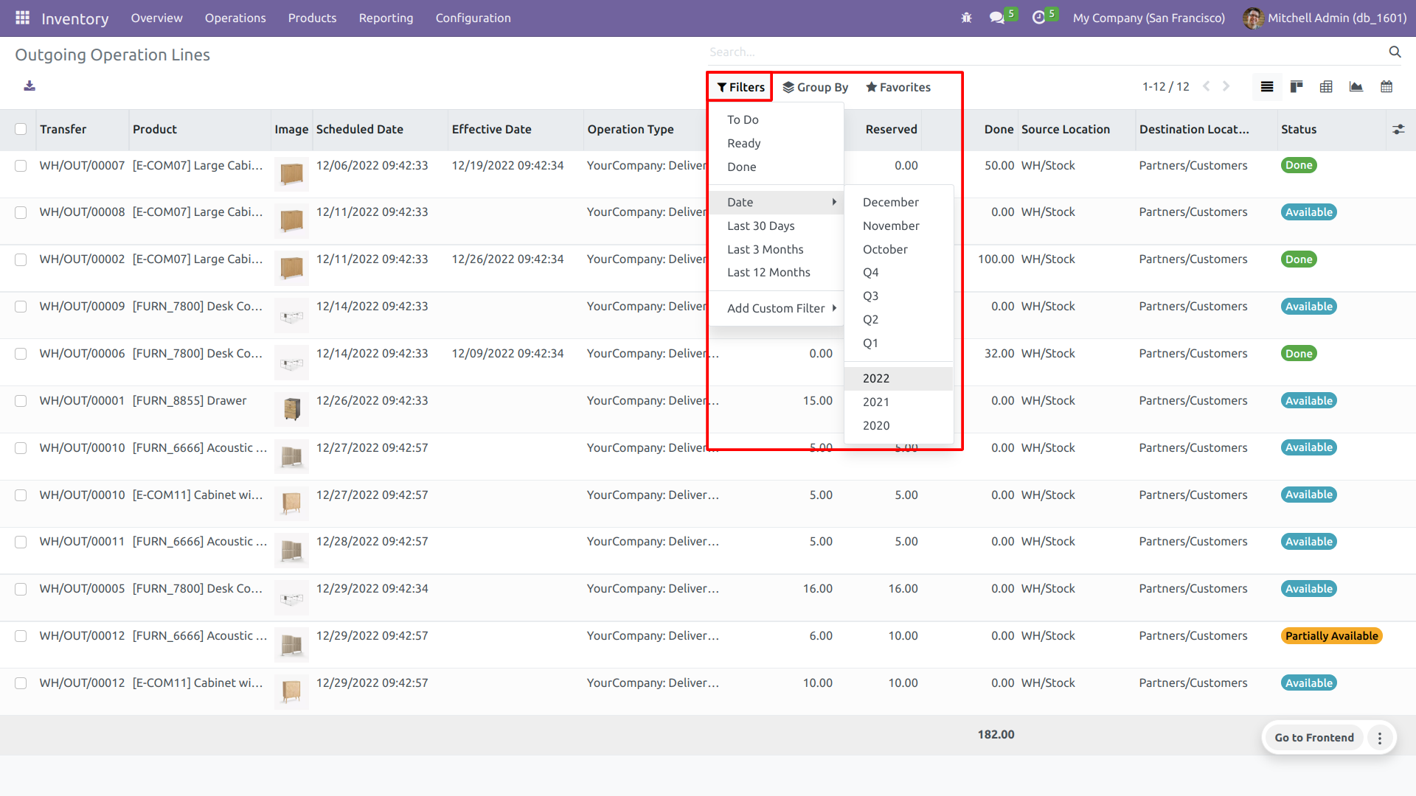The width and height of the screenshot is (1416, 796).
Task: Toggle the select-all header checkbox
Action: point(21,129)
